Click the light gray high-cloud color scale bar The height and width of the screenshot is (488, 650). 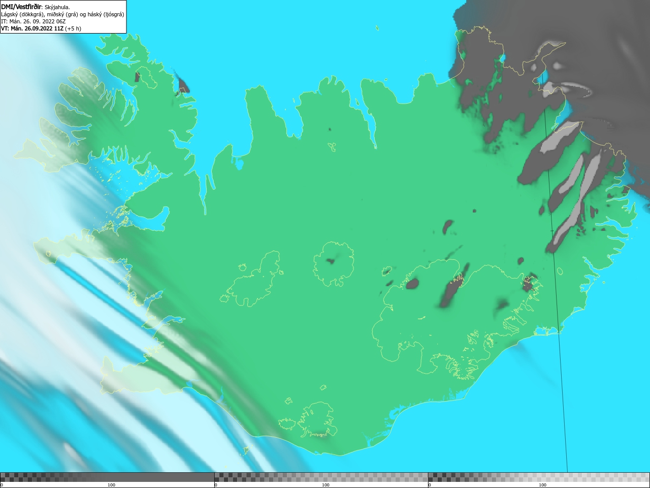tap(539, 477)
